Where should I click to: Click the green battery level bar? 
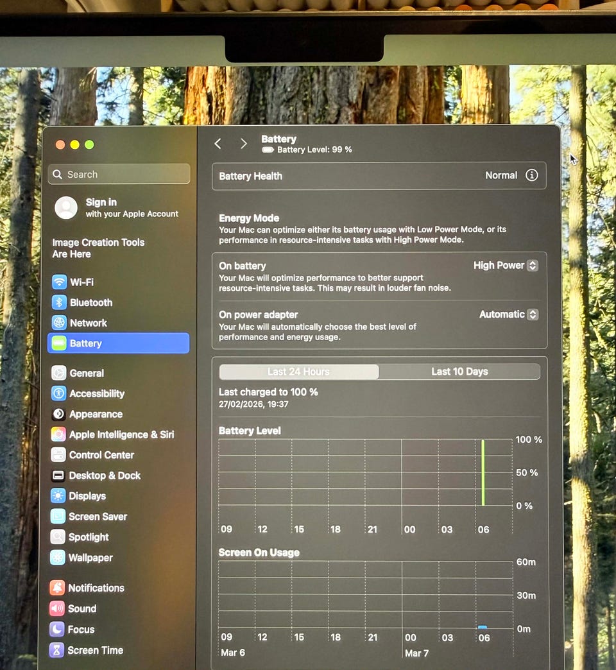483,473
